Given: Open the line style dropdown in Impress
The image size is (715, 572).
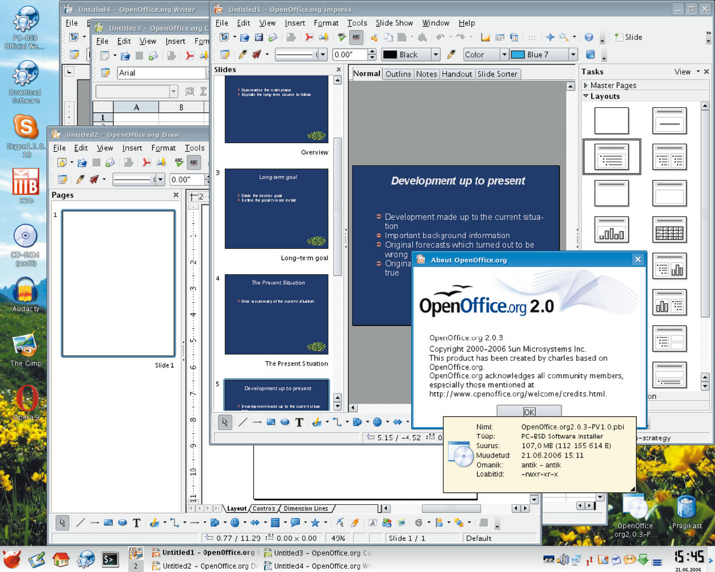Looking at the screenshot, I should click(x=323, y=55).
